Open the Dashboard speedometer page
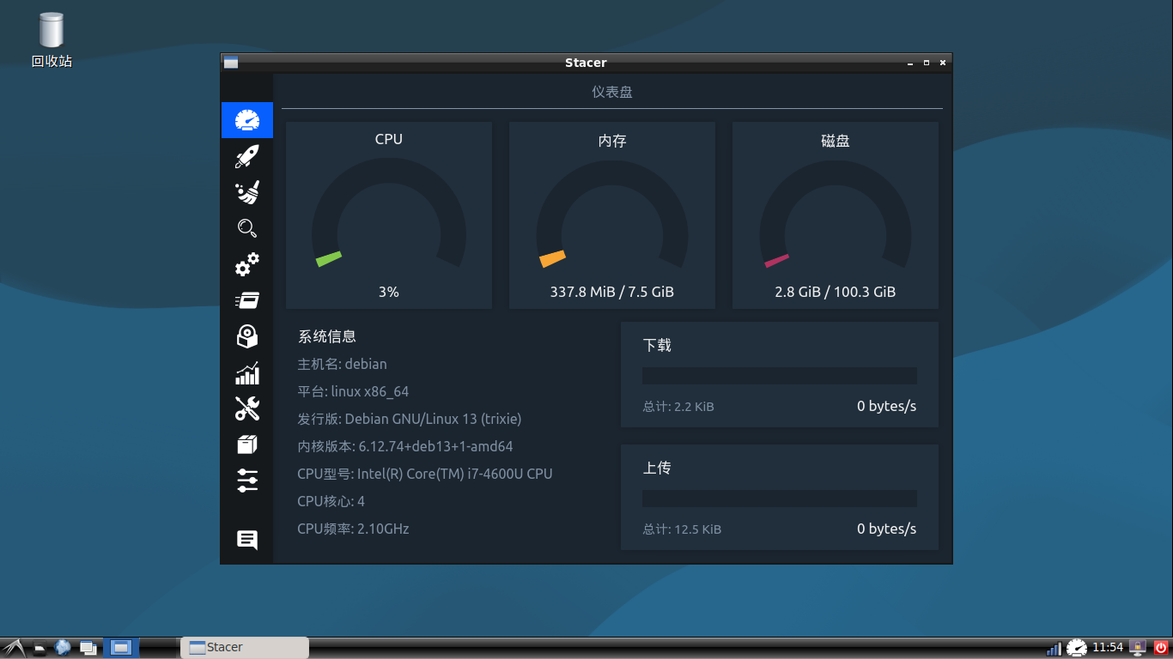 point(247,120)
